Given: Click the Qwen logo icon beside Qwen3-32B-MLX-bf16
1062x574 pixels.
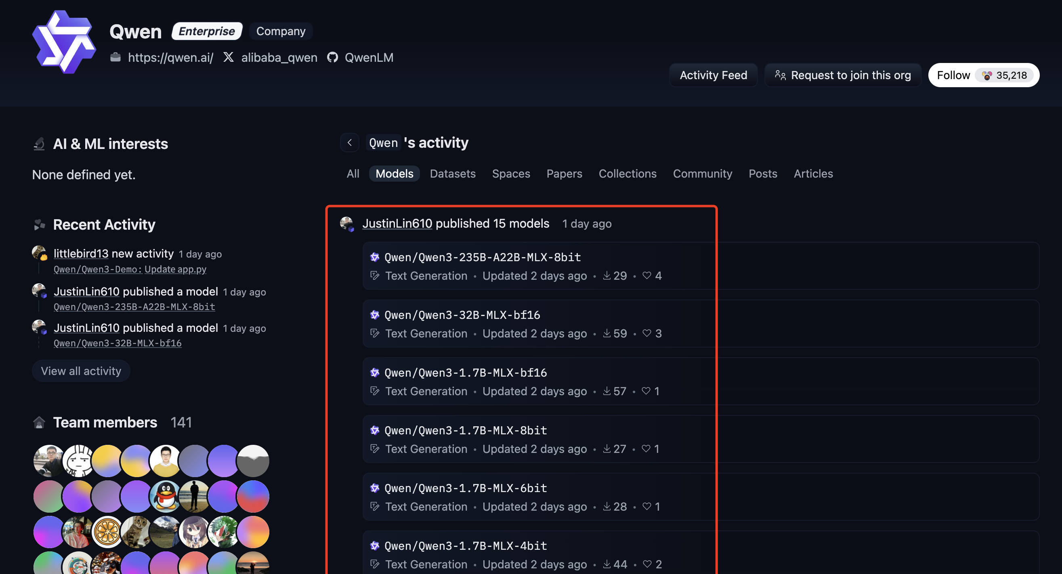Looking at the screenshot, I should tap(375, 315).
